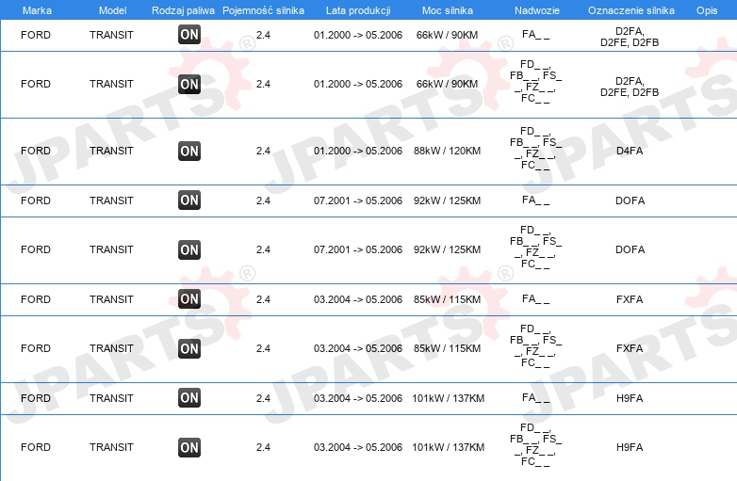Click 03.2004 -> 05.2006 in the H9FA FA__ row
This screenshot has width=737, height=481.
click(x=358, y=398)
